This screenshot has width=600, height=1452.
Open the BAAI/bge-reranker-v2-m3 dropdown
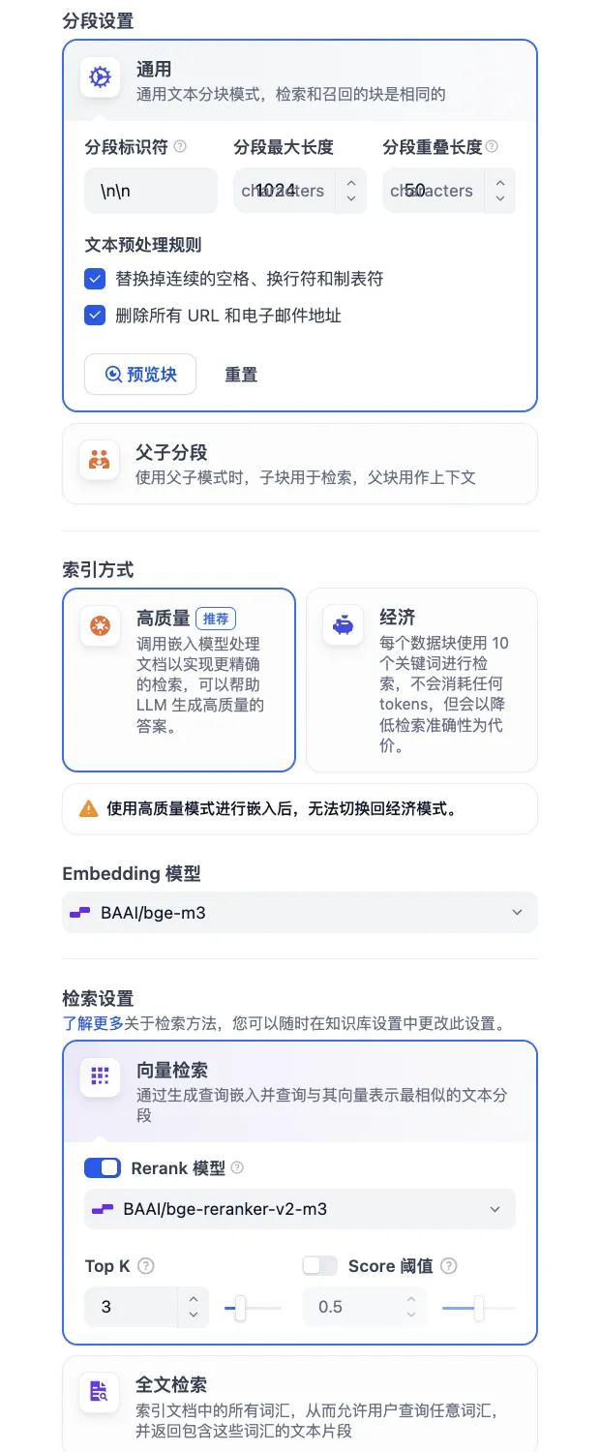[300, 1209]
